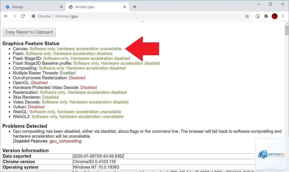This screenshot has width=289, height=172.
Task: Click 'Hardware Protected Video Decode: Disabled' line
Action: point(55,88)
